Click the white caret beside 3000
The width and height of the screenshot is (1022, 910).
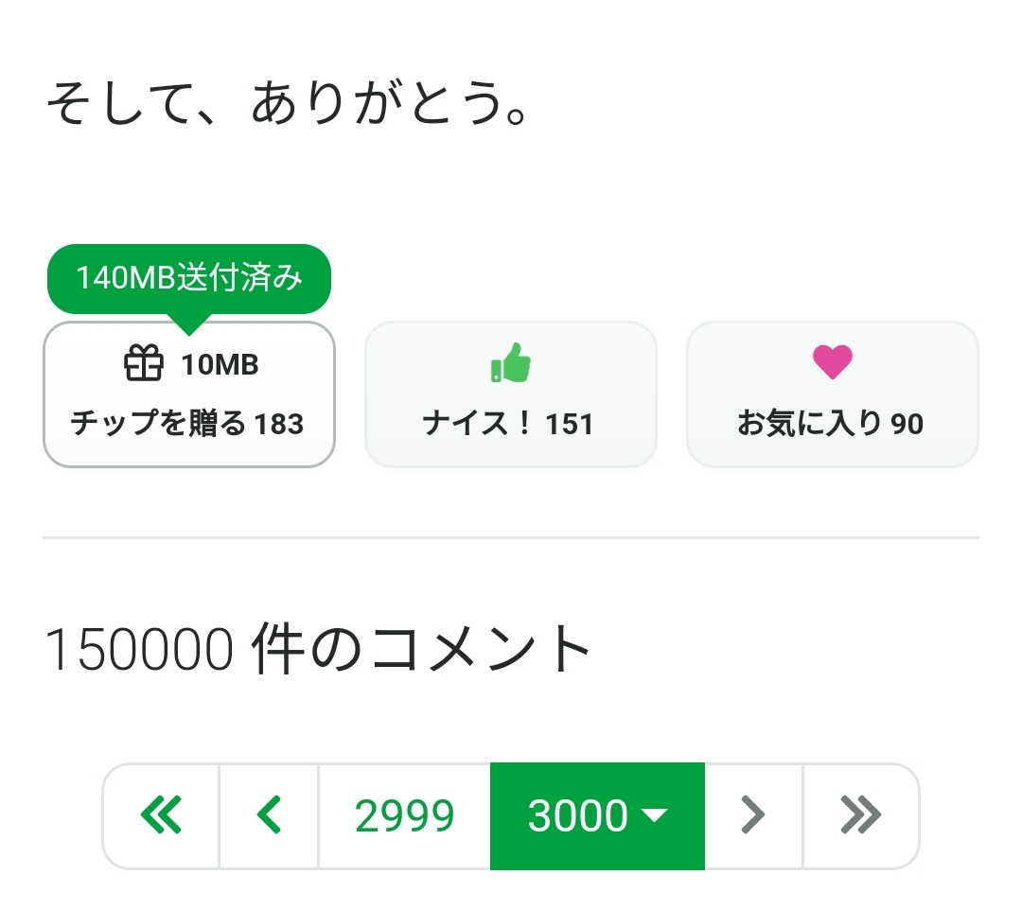(x=655, y=815)
